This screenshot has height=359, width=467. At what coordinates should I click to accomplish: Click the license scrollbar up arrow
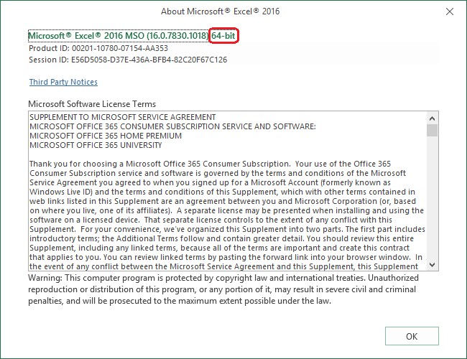click(432, 118)
